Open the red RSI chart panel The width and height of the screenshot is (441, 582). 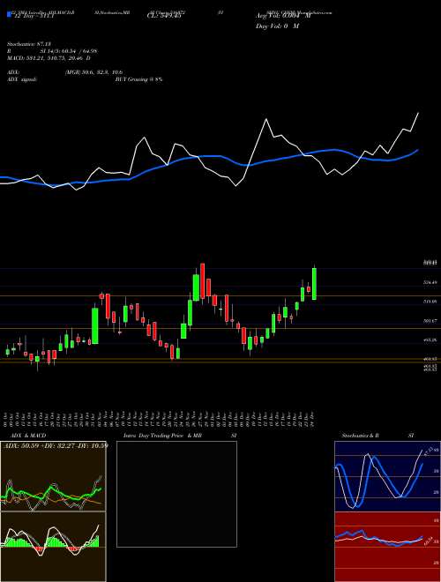click(387, 547)
